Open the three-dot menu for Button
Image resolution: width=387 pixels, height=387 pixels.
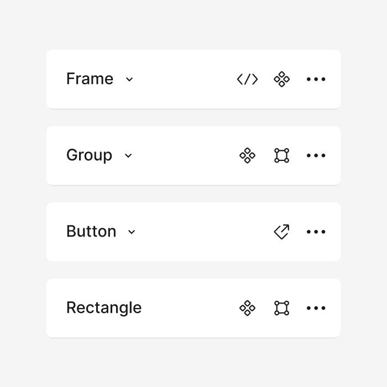pos(316,232)
